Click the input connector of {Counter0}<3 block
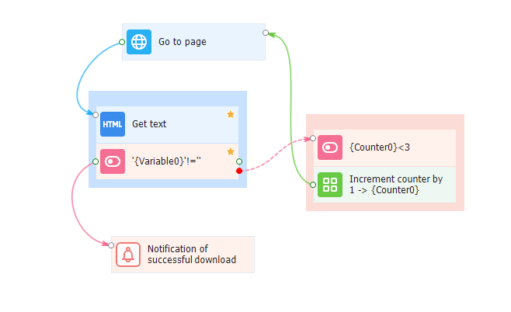The height and width of the screenshot is (312, 511). tap(313, 139)
